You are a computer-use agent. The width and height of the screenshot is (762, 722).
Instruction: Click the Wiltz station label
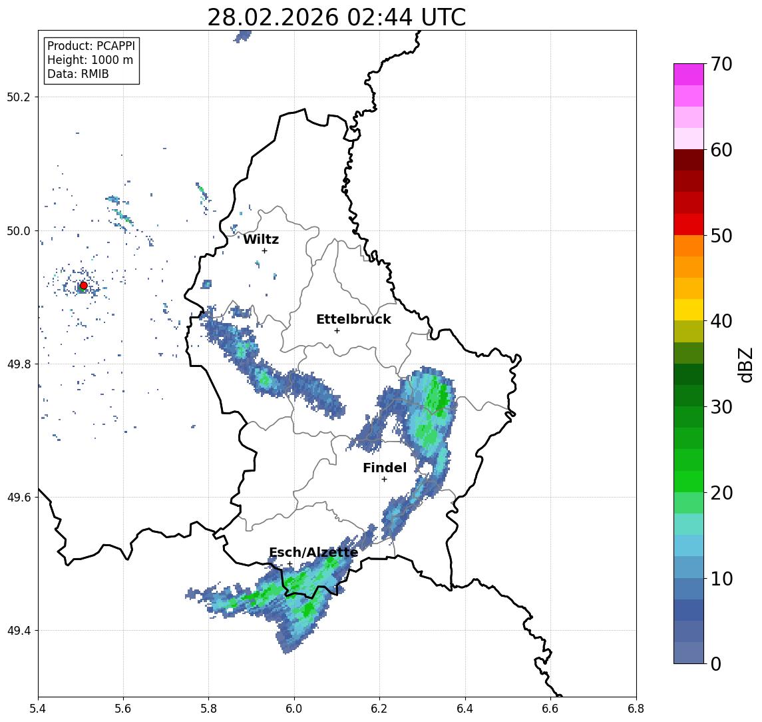[261, 239]
